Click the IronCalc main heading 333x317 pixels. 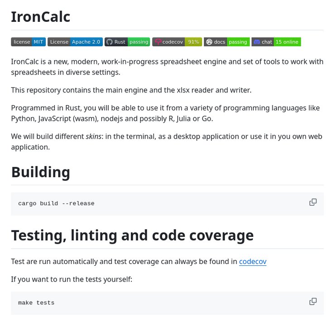41,17
